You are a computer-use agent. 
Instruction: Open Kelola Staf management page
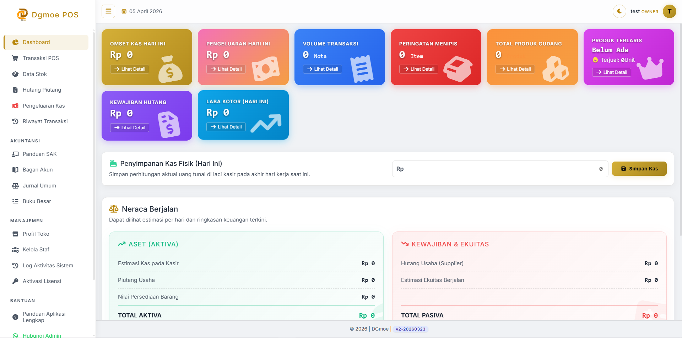(36, 250)
